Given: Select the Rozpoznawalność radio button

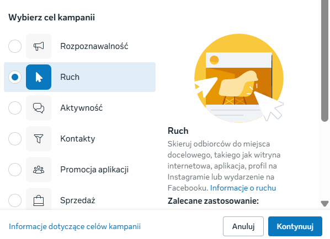Looking at the screenshot, I should point(15,46).
